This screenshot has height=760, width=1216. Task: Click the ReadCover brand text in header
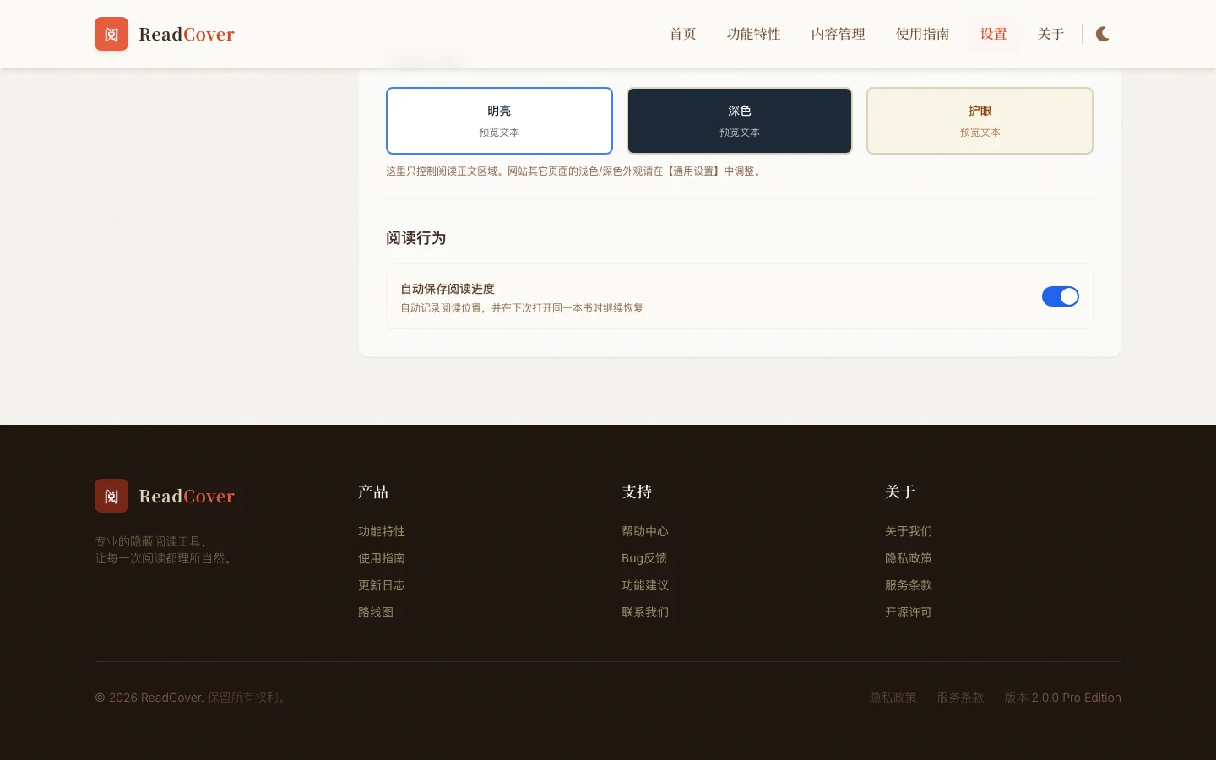[187, 34]
